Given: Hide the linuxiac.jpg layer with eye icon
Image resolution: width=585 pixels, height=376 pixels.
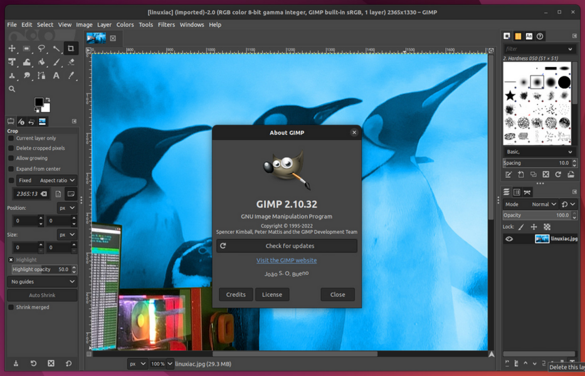Looking at the screenshot, I should (x=509, y=239).
